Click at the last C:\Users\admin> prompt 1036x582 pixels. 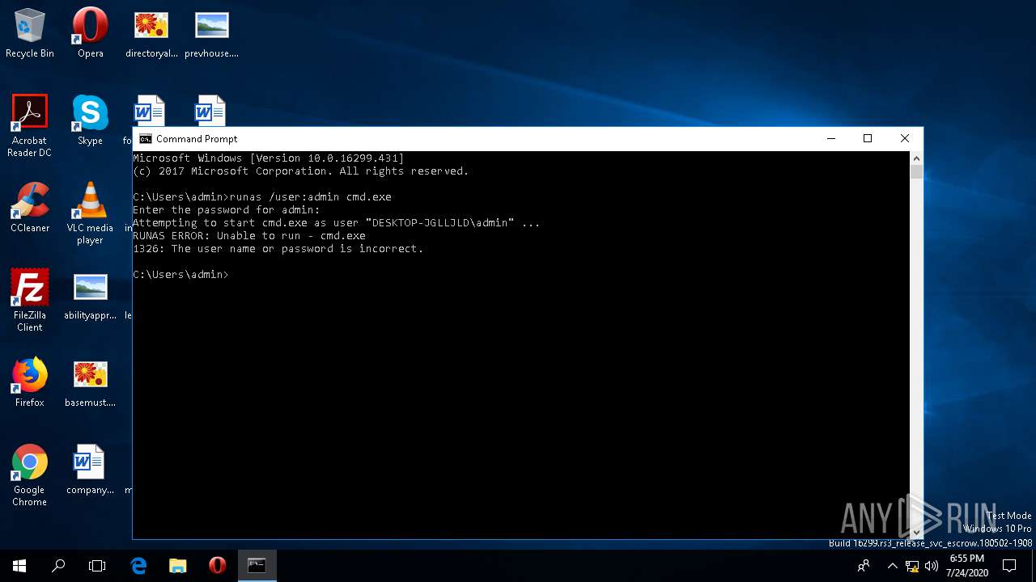click(x=181, y=275)
